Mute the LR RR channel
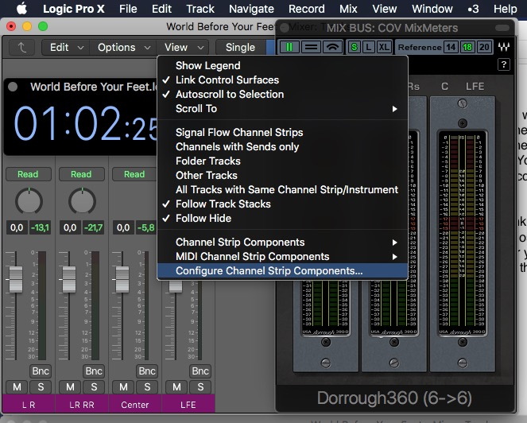 (70, 387)
